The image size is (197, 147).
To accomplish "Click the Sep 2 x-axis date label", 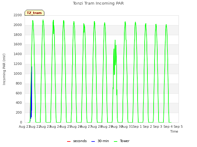I will [x=147, y=126].
